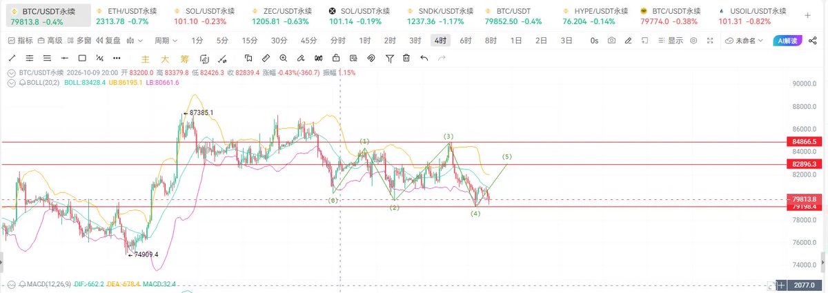Switch to the 1时 timeframe
828x293 pixels.
[365, 41]
